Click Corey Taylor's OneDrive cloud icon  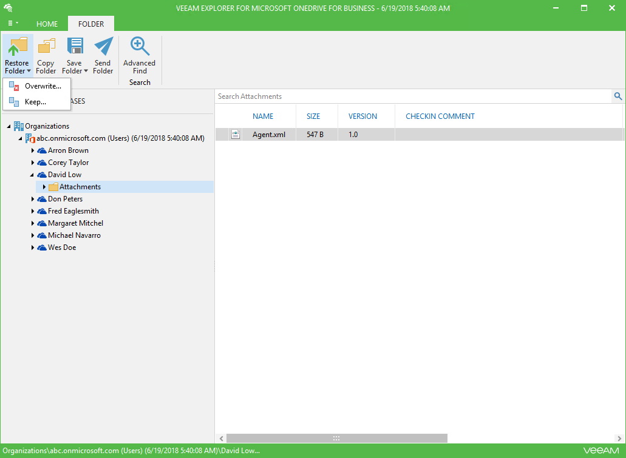42,163
